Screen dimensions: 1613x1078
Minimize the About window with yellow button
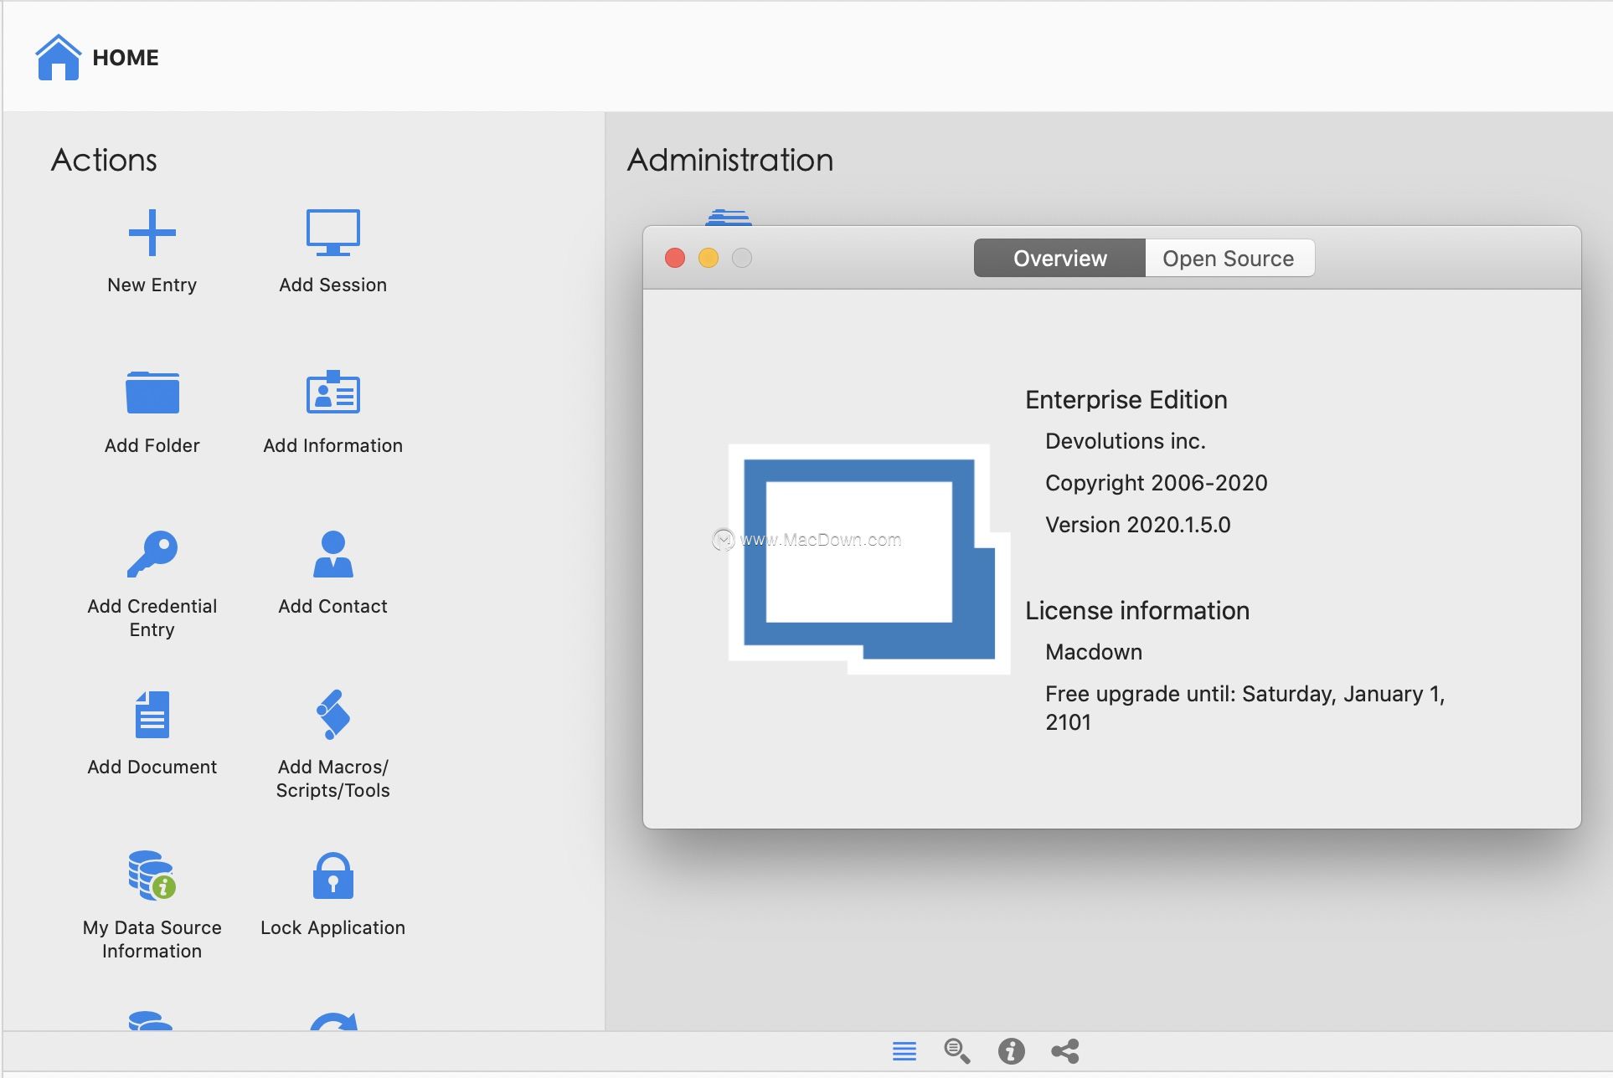709,258
